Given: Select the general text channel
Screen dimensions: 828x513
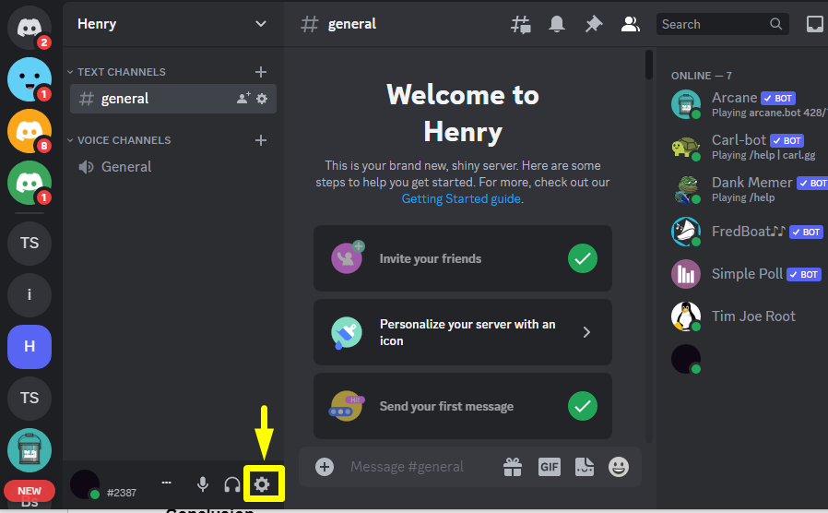Looking at the screenshot, I should click(173, 99).
